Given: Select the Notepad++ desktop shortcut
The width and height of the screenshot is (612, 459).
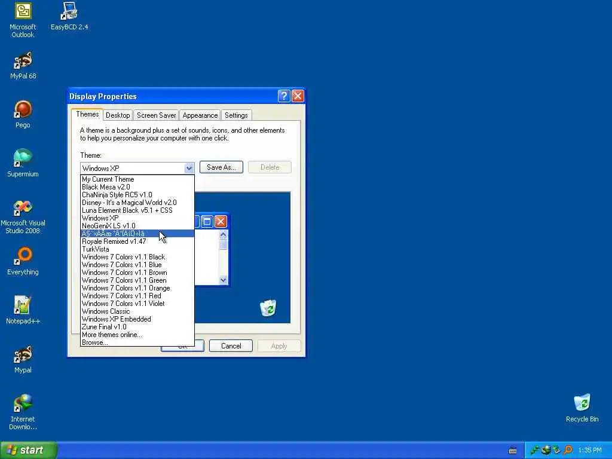Looking at the screenshot, I should pos(23,310).
